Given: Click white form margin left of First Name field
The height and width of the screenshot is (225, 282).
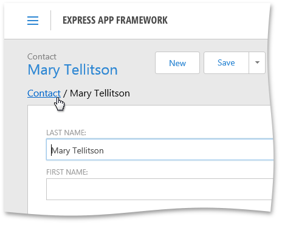Looking at the screenshot, I should tap(37, 189).
